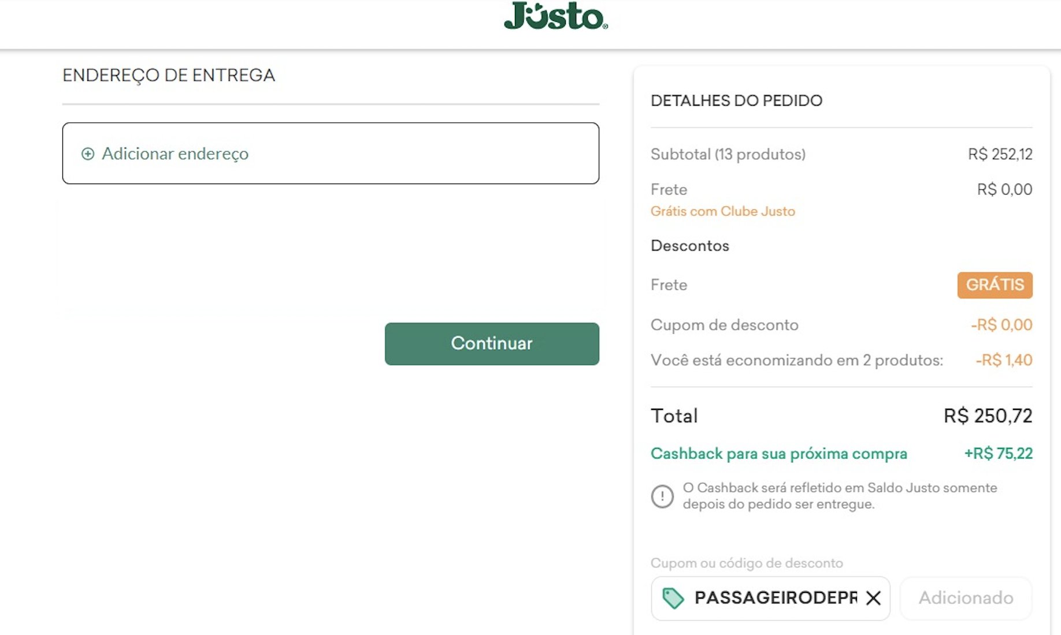Click the Subtotal (13 produtos) label
This screenshot has width=1061, height=635.
[728, 154]
